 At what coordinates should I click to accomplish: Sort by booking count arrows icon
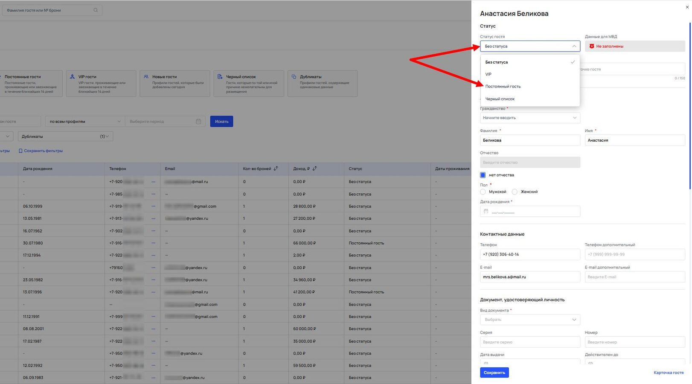coord(276,169)
